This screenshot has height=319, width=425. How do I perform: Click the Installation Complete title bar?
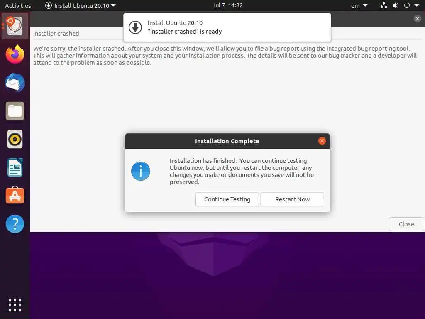click(x=227, y=141)
